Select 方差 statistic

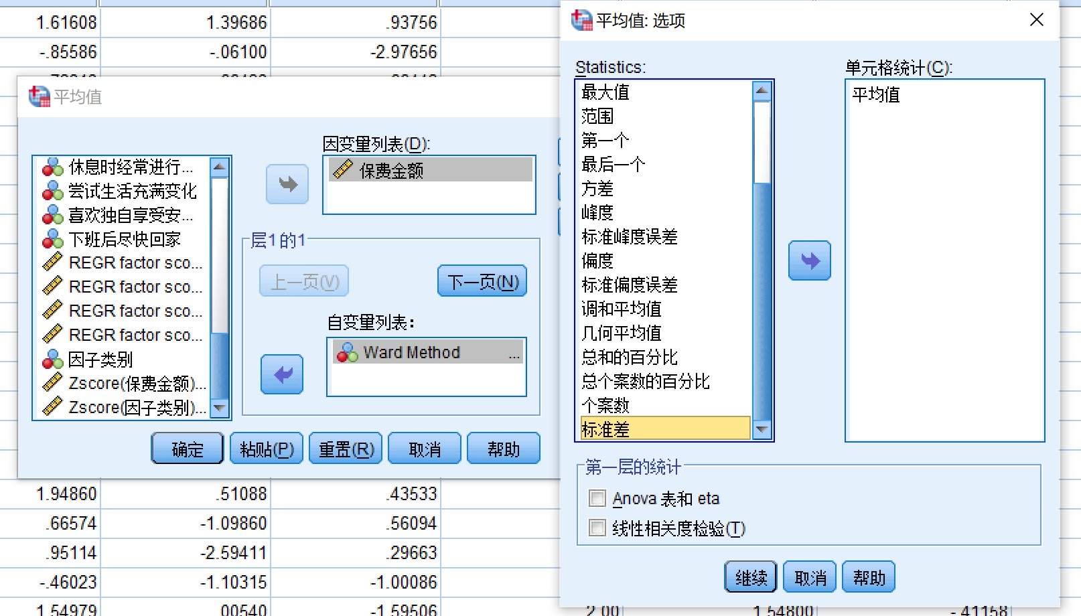tap(665, 188)
